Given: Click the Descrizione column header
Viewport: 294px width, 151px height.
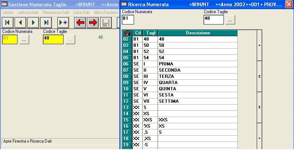Looking at the screenshot, I should (x=198, y=33).
